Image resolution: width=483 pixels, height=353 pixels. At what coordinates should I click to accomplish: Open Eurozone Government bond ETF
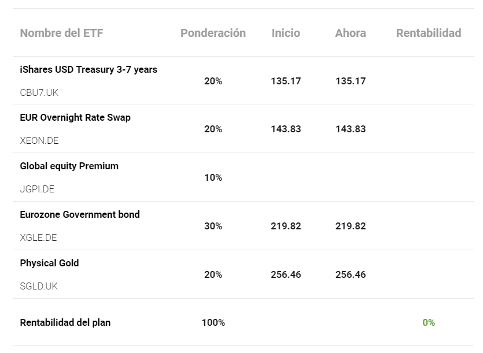click(80, 214)
